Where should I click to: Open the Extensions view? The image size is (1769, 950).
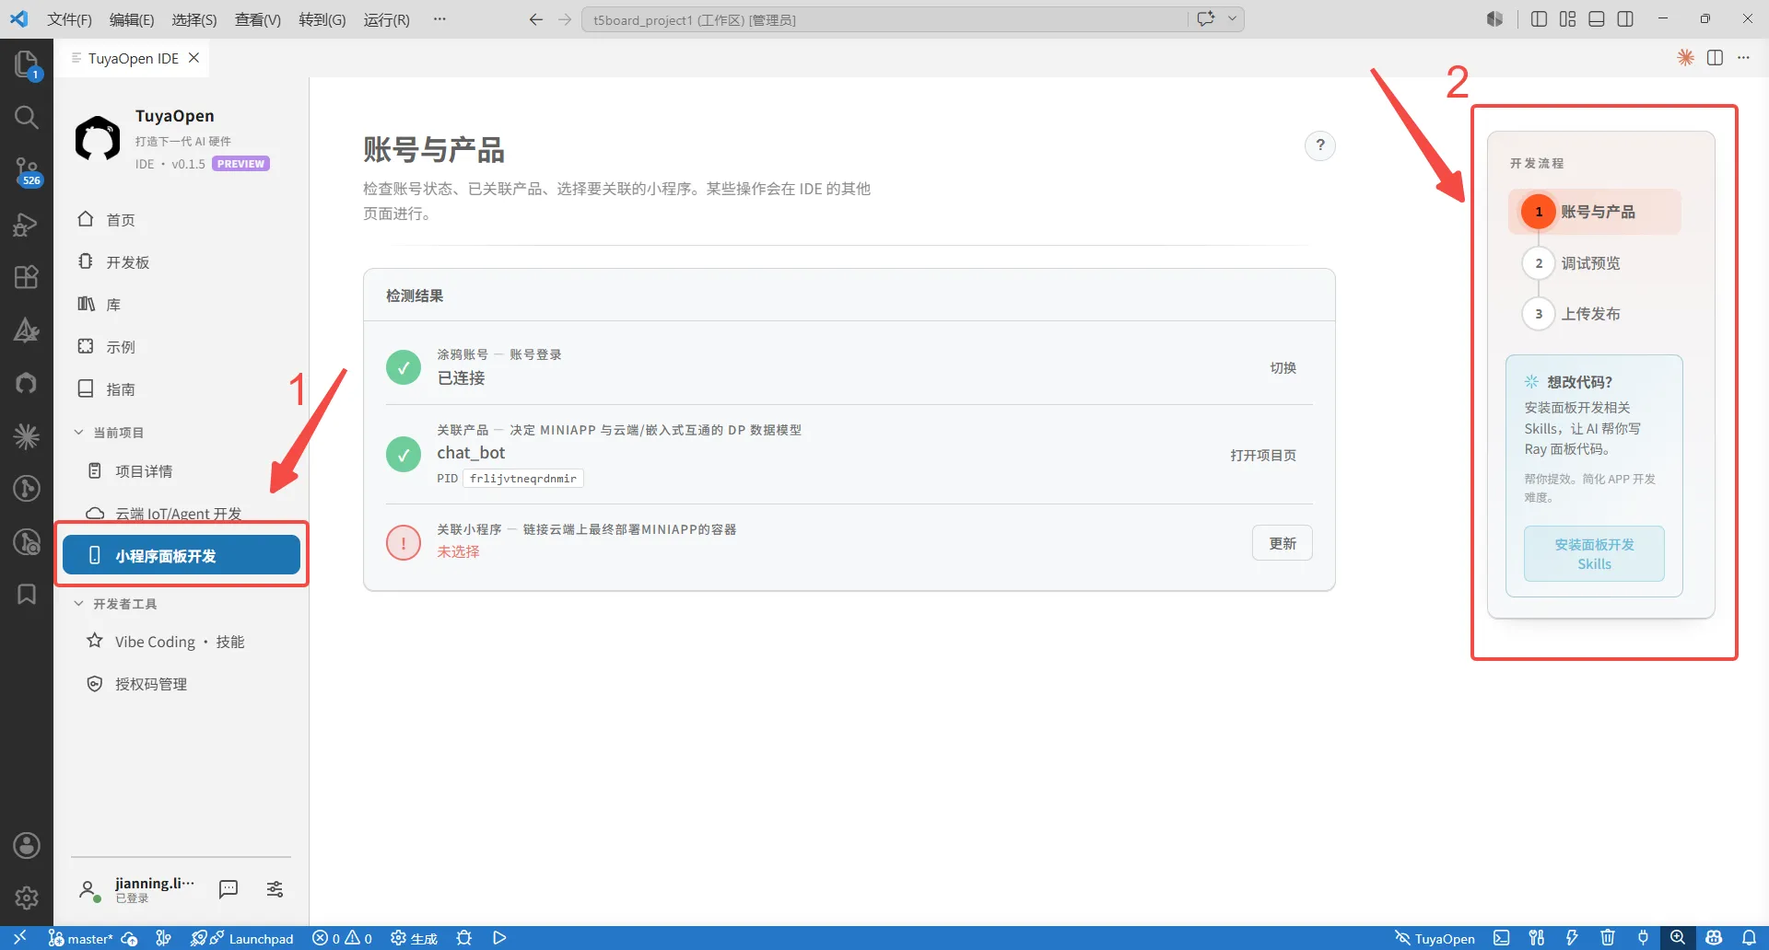click(x=26, y=277)
